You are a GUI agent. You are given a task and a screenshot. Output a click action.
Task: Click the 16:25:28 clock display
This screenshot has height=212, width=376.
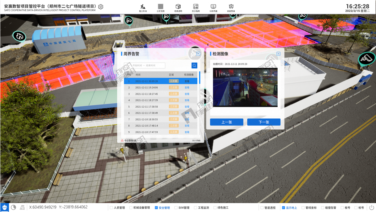tap(358, 6)
